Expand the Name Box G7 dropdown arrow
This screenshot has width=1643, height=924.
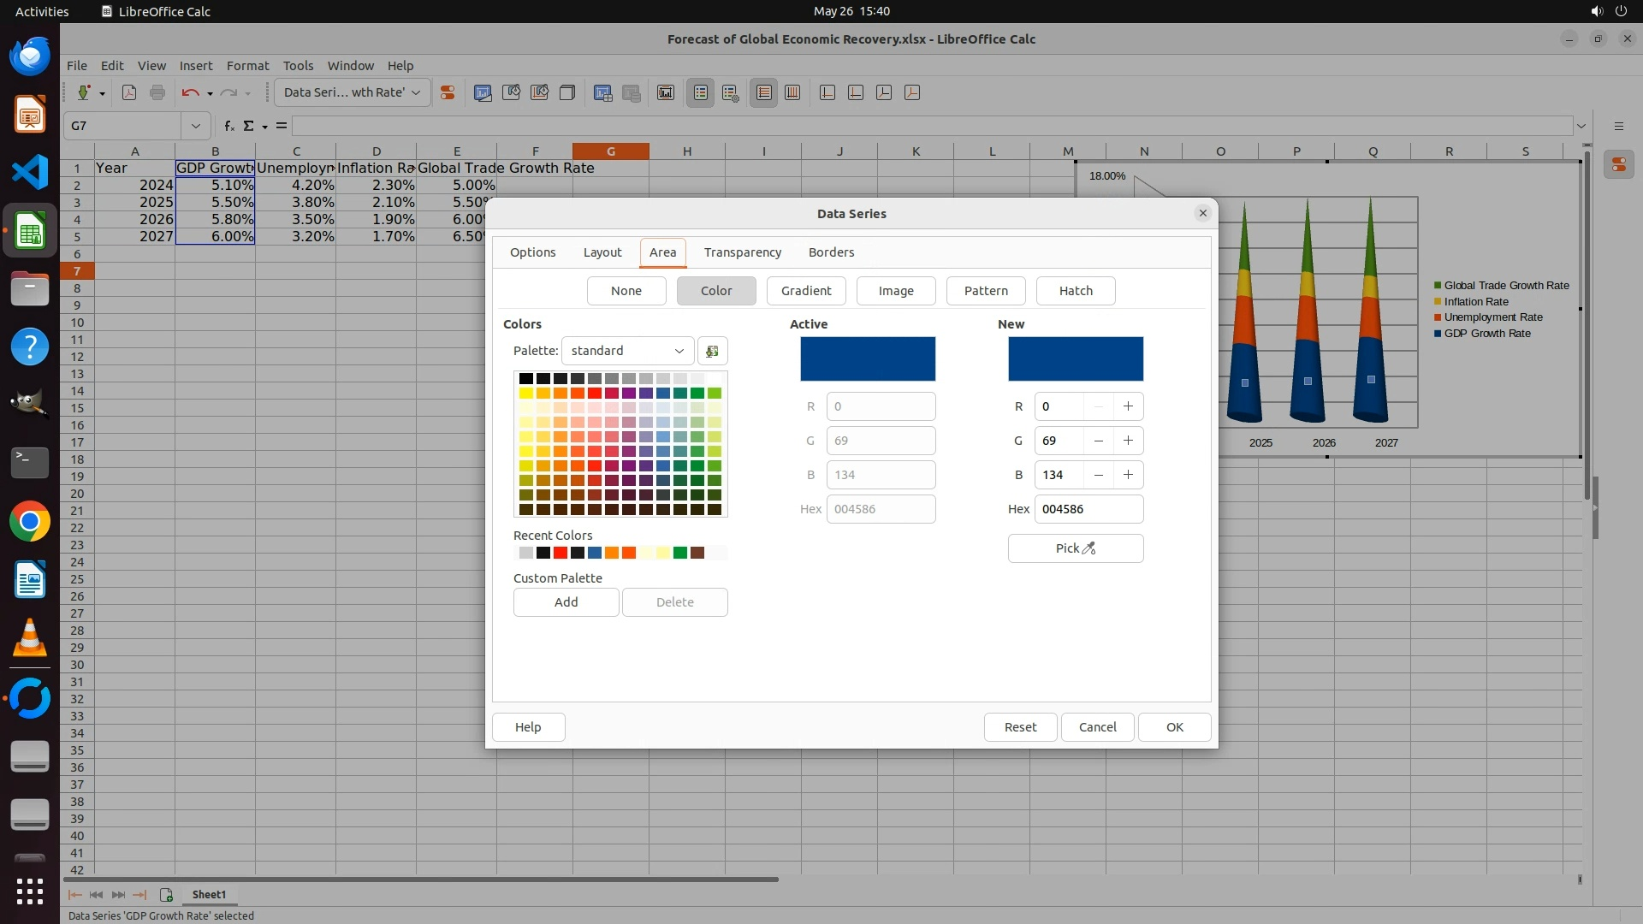click(195, 126)
